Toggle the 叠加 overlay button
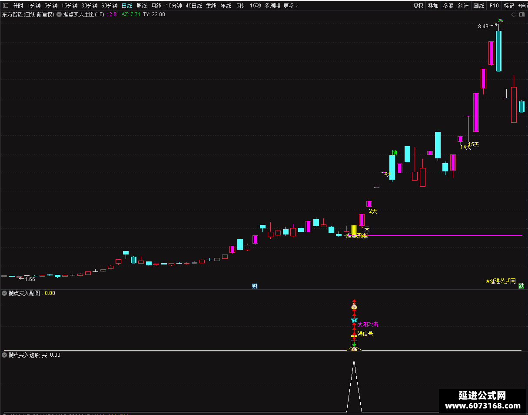The width and height of the screenshot is (528, 415). [x=433, y=6]
